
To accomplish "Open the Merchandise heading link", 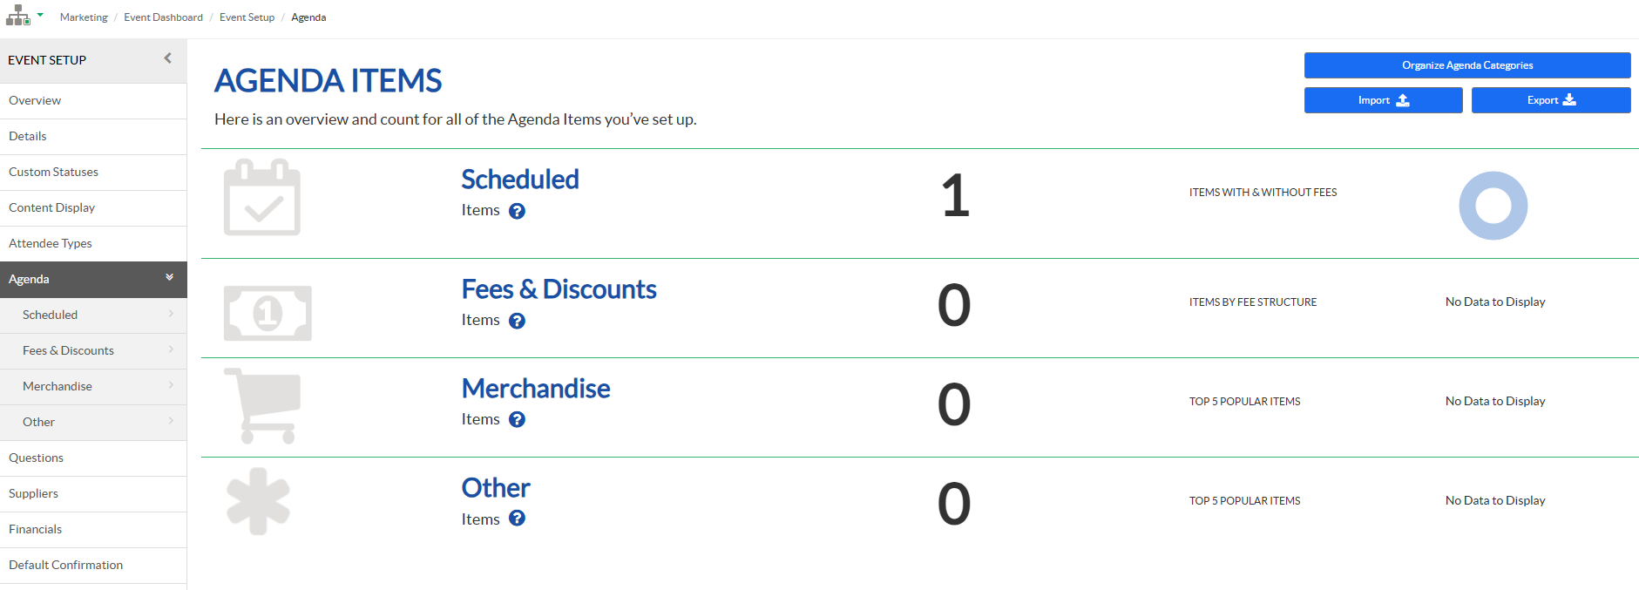I will (536, 389).
